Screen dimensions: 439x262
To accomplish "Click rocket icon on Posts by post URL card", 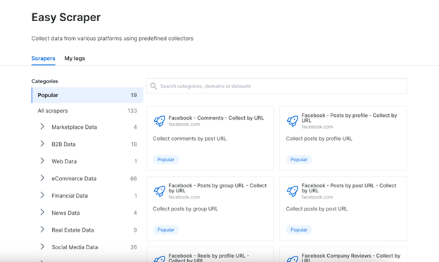I will click(x=292, y=191).
